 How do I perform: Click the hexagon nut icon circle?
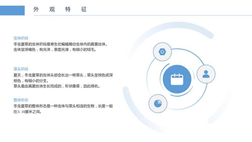pyautogui.click(x=162, y=52)
